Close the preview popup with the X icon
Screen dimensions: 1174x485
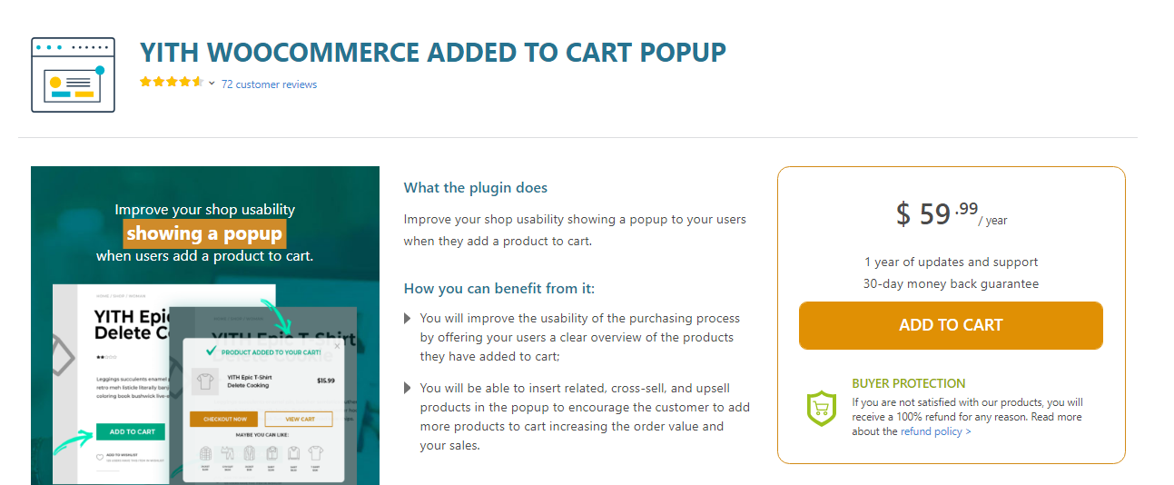click(337, 346)
